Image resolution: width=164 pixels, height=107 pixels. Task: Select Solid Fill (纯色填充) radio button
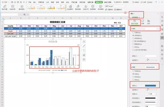pos(133,35)
